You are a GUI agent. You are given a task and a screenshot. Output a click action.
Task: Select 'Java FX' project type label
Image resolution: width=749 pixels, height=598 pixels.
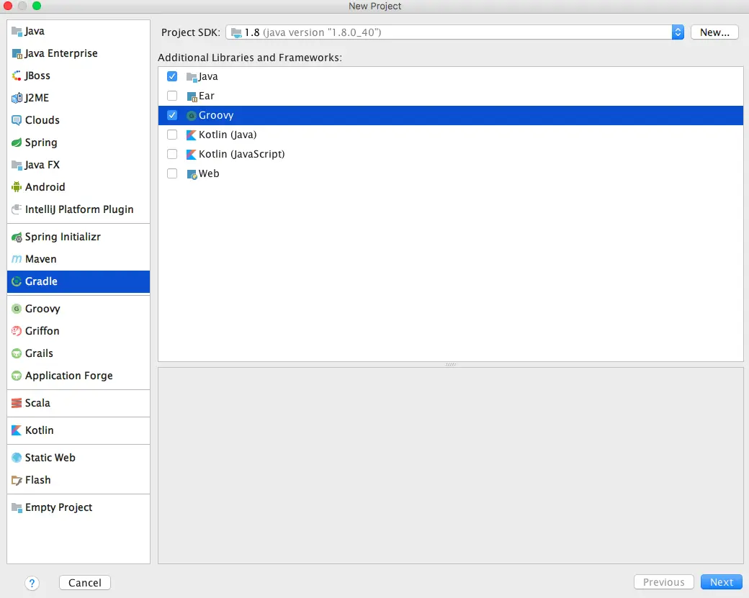pos(42,165)
